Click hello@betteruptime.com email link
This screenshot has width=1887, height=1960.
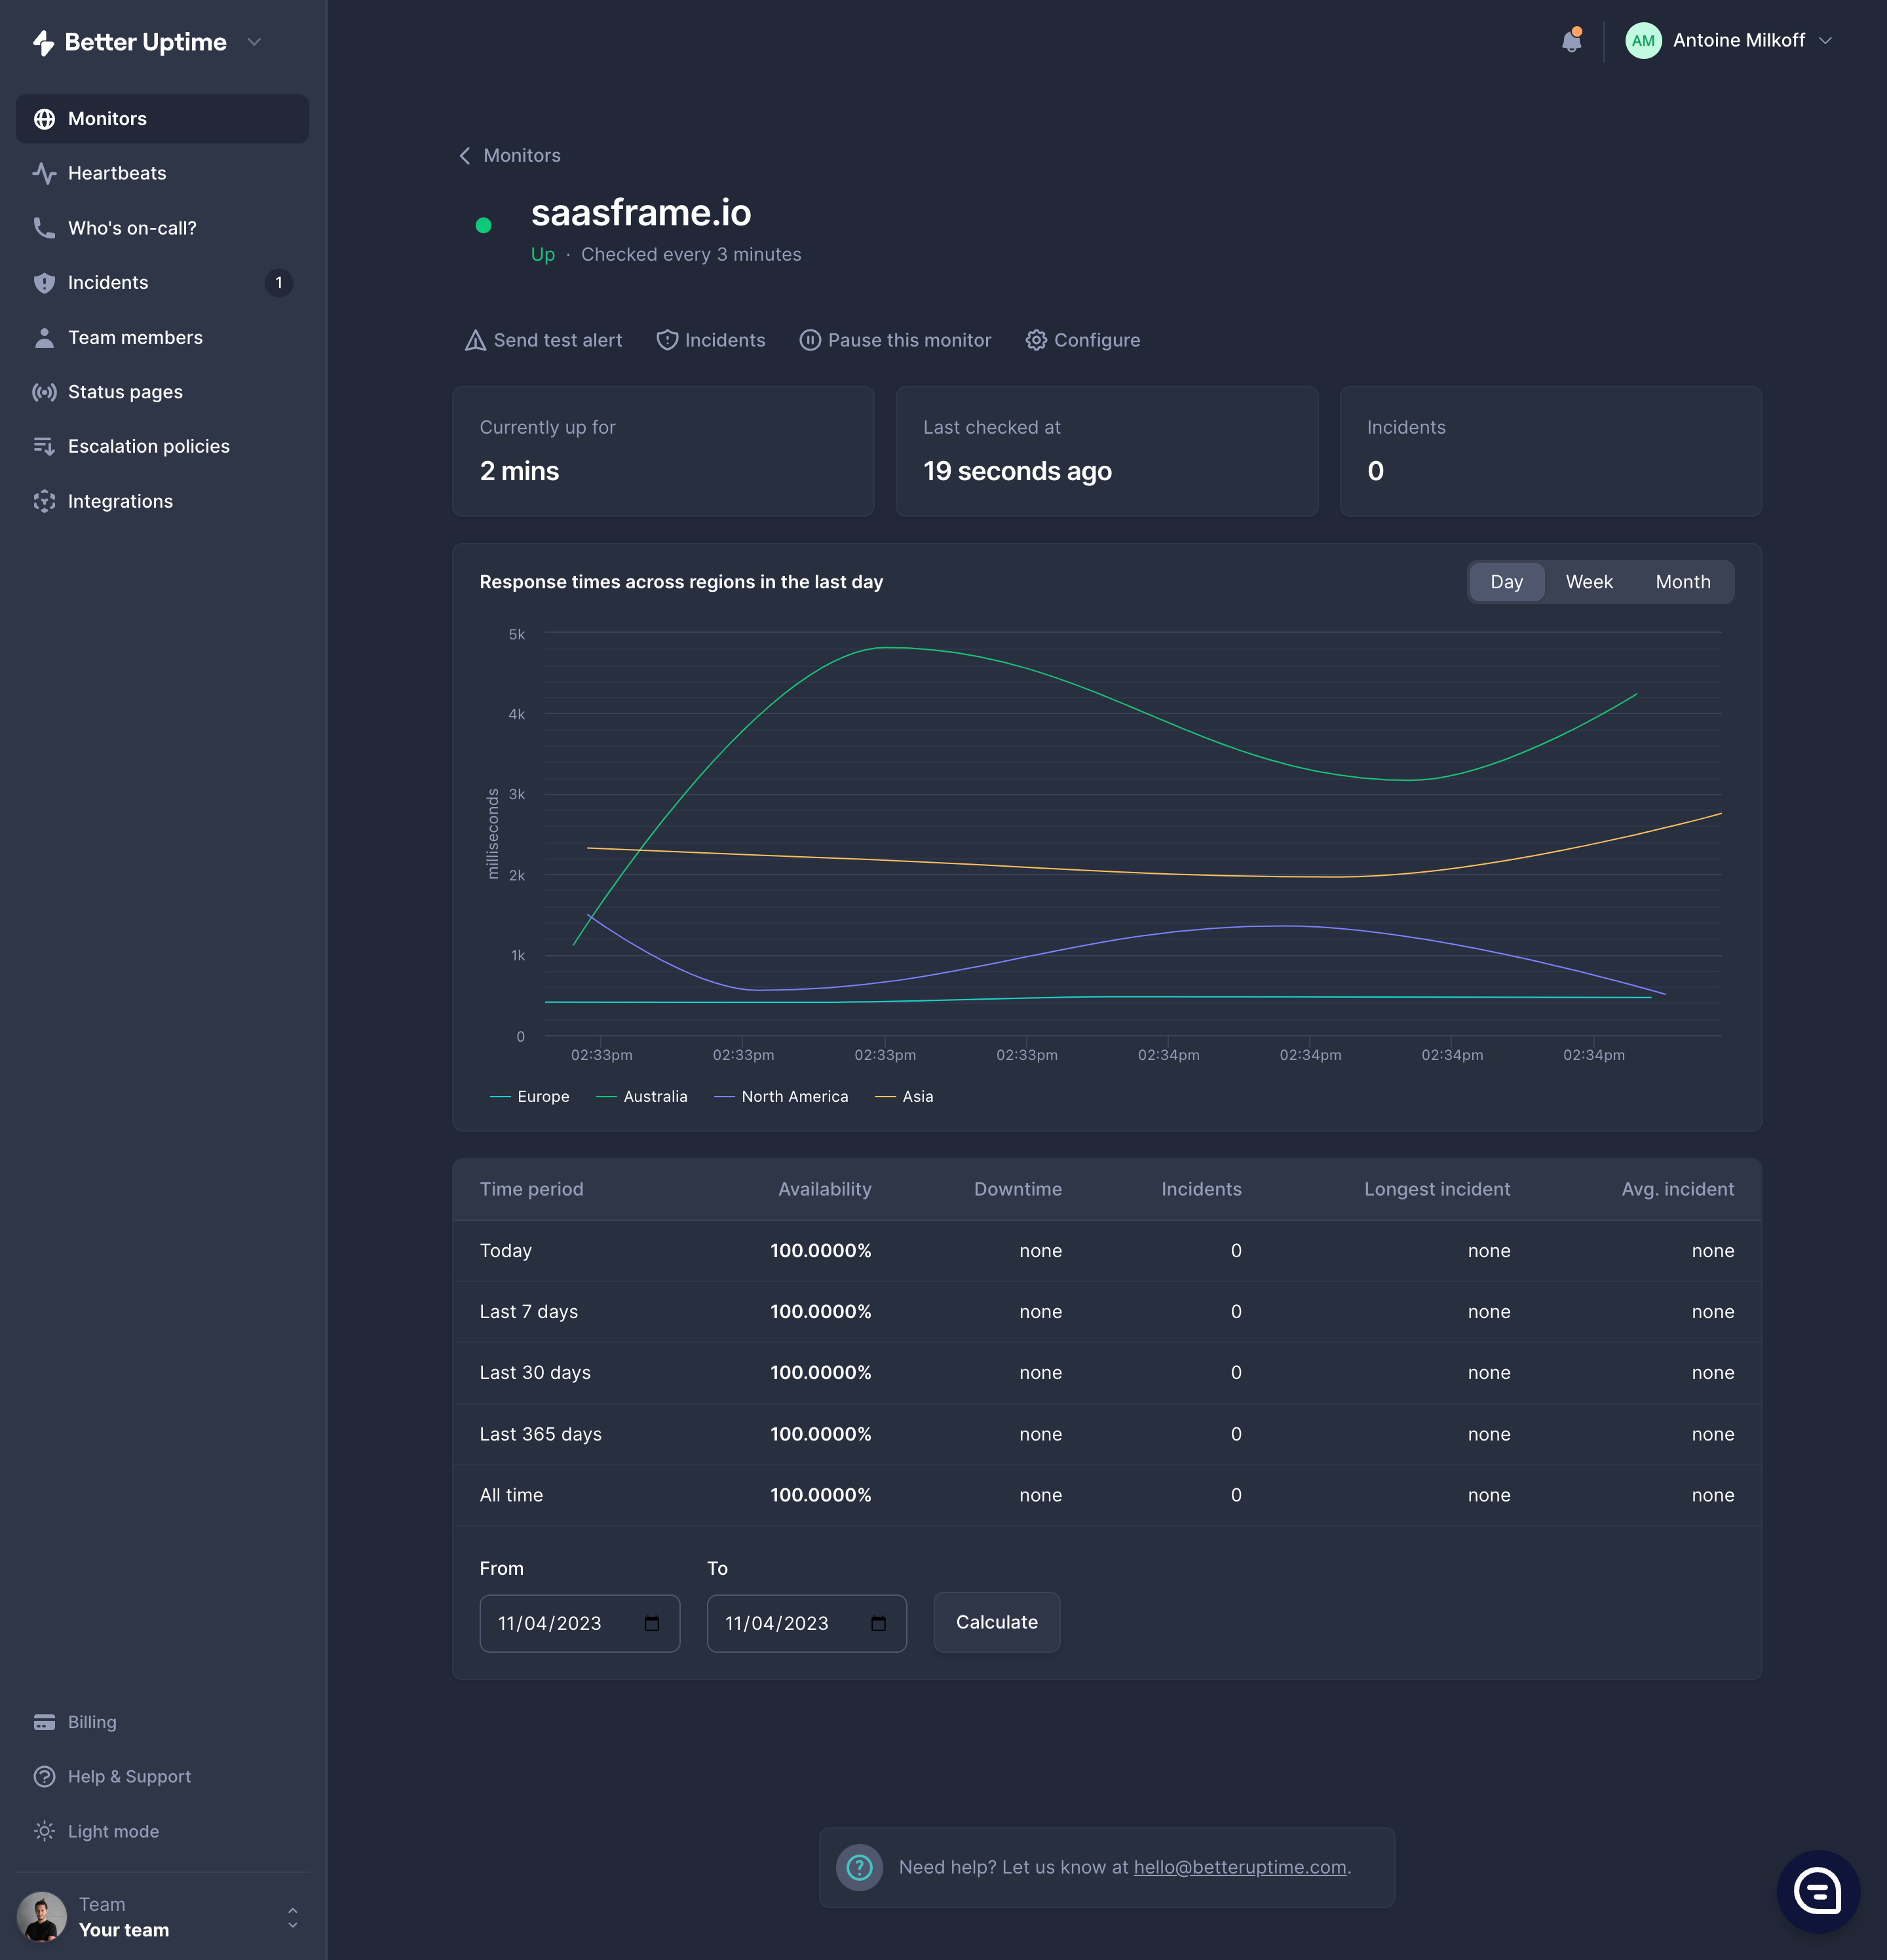point(1239,1867)
